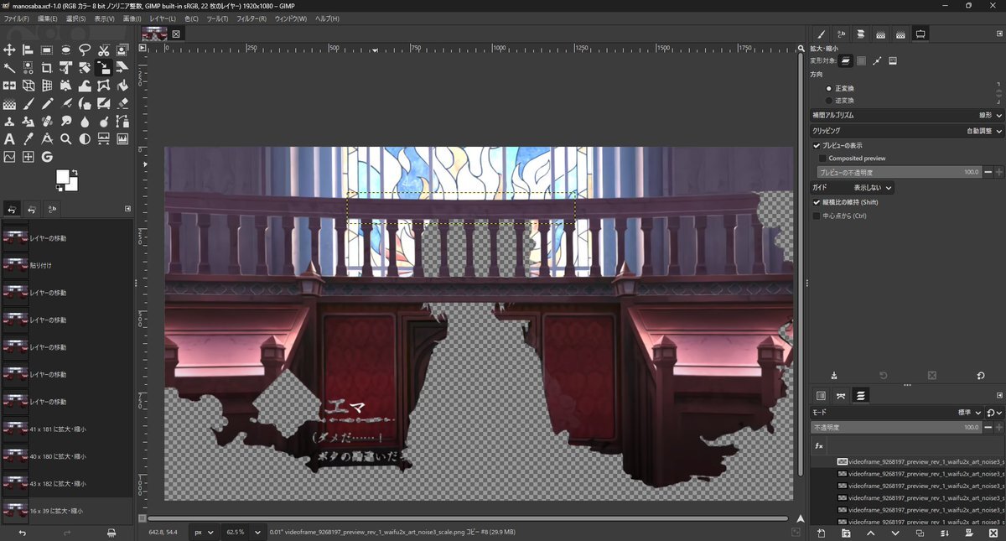Activate the Fuzzy Select magic wand

9,68
